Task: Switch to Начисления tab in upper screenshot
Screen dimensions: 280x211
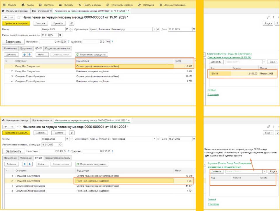Action: pos(10,48)
